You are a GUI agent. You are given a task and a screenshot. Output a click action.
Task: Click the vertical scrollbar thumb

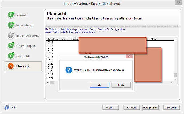(175, 75)
